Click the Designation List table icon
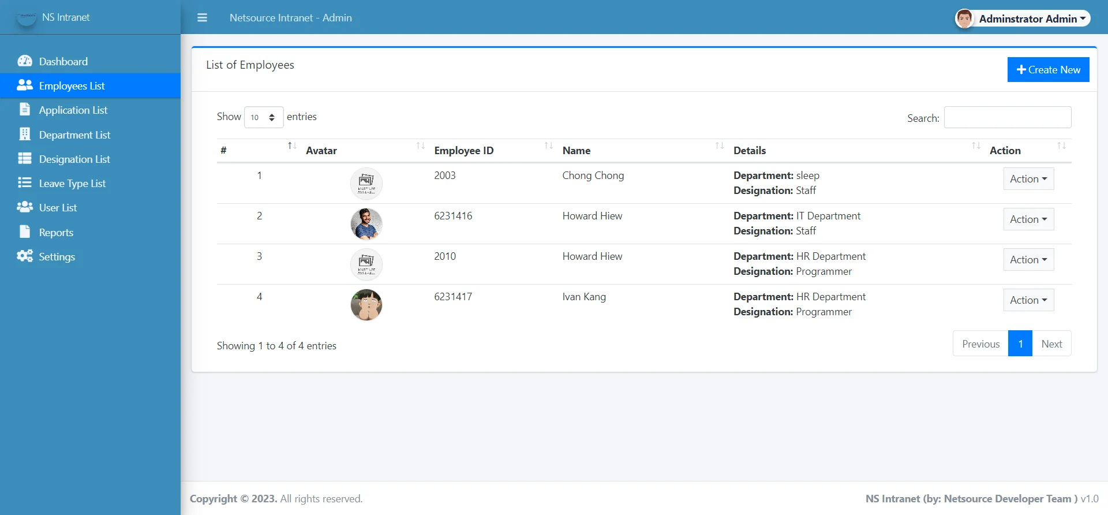 [25, 159]
